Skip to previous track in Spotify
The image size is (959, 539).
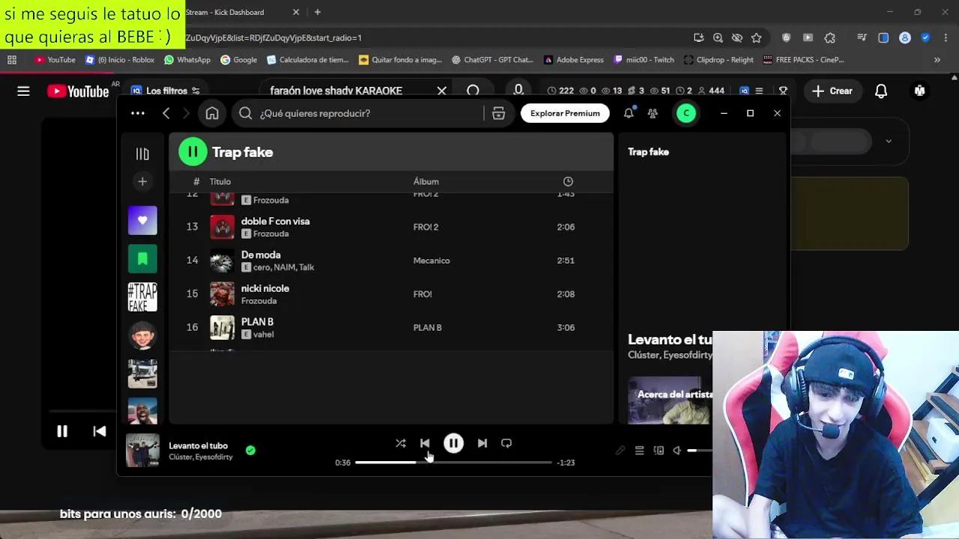(425, 443)
